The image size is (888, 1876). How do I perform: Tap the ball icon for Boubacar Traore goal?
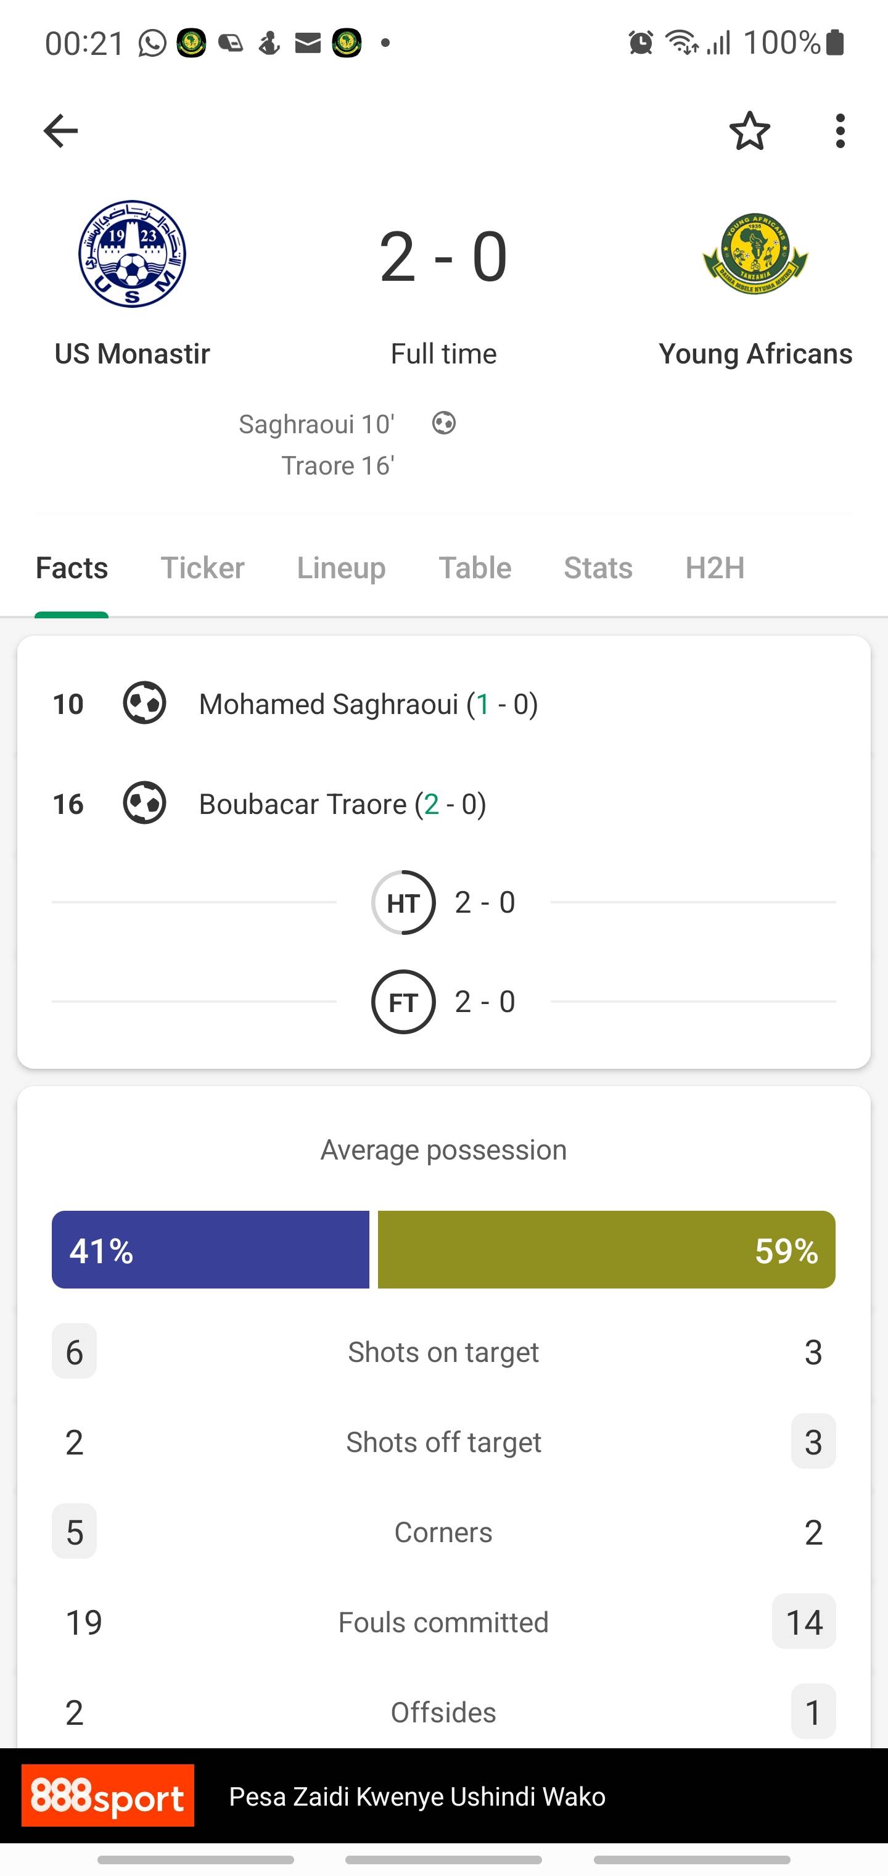pos(145,802)
